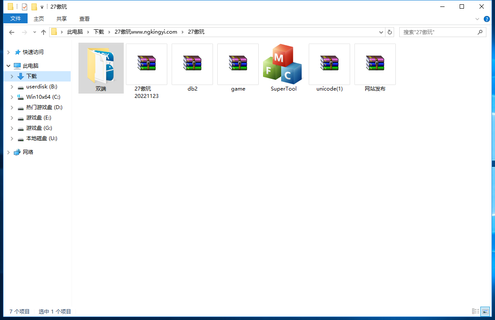
Task: Switch to large icons view in status bar
Action: [x=486, y=311]
